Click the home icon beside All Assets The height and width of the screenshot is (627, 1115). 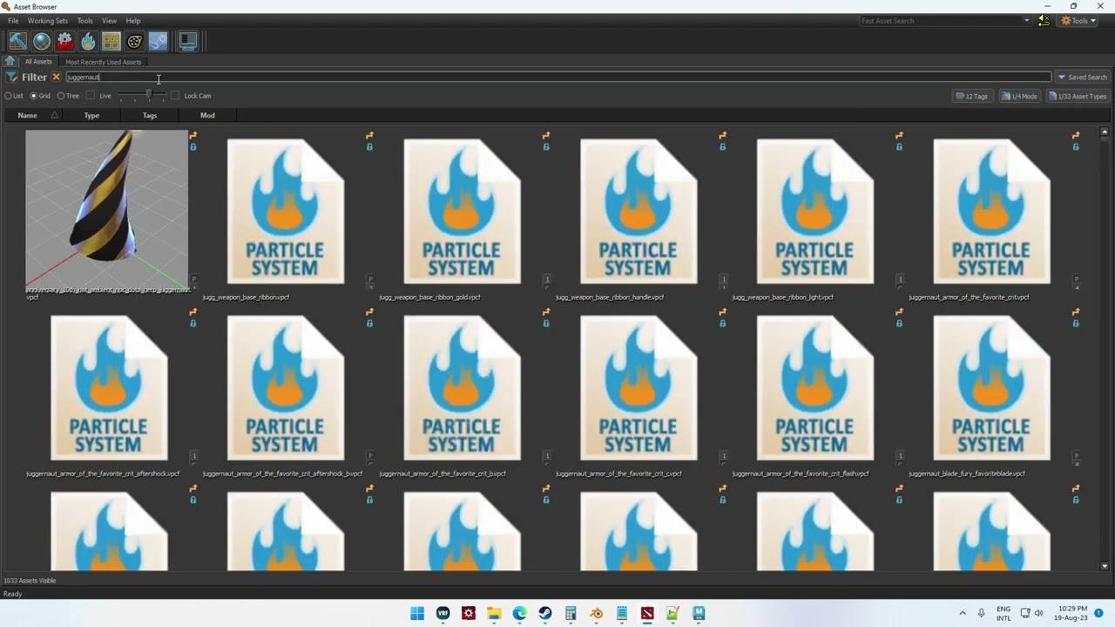point(10,61)
